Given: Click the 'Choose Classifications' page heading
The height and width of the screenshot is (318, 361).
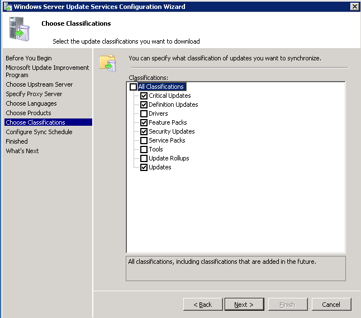Looking at the screenshot, I should click(x=76, y=23).
